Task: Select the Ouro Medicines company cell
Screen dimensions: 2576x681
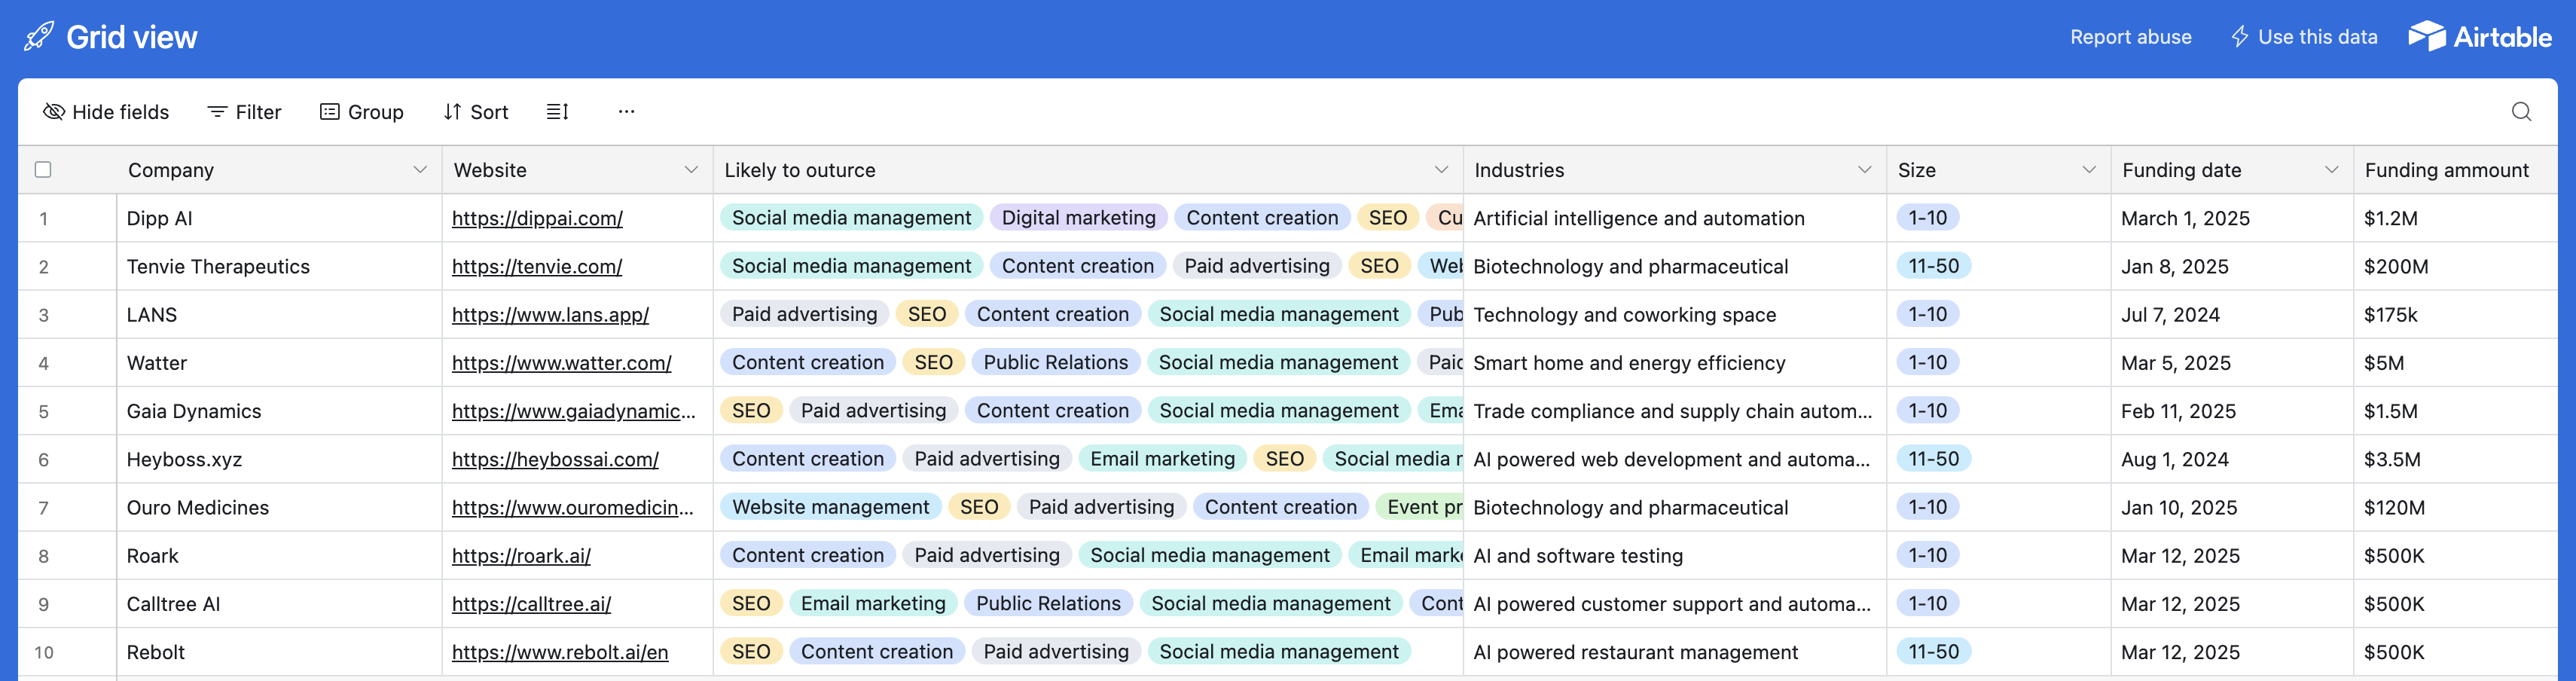Action: (x=279, y=508)
